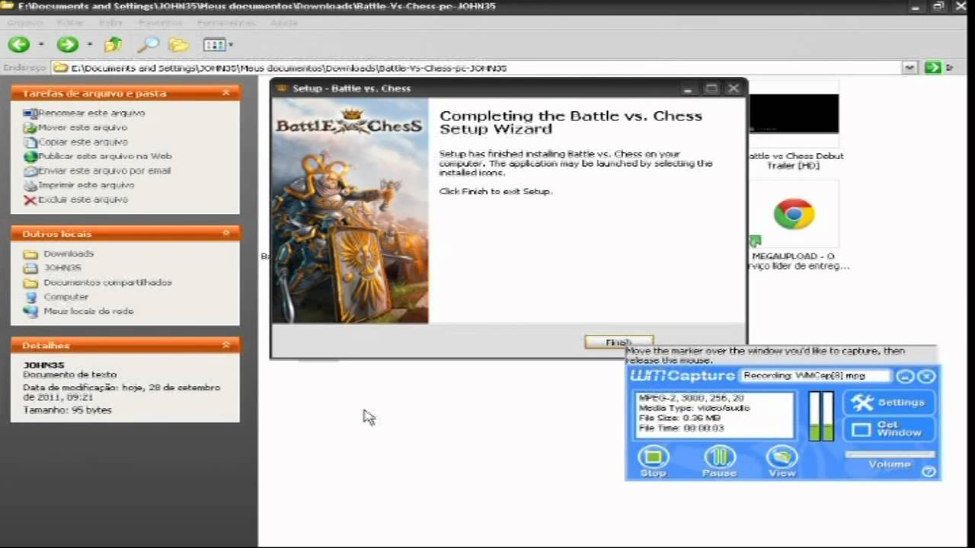Open the Arquivo menu

pos(25,23)
